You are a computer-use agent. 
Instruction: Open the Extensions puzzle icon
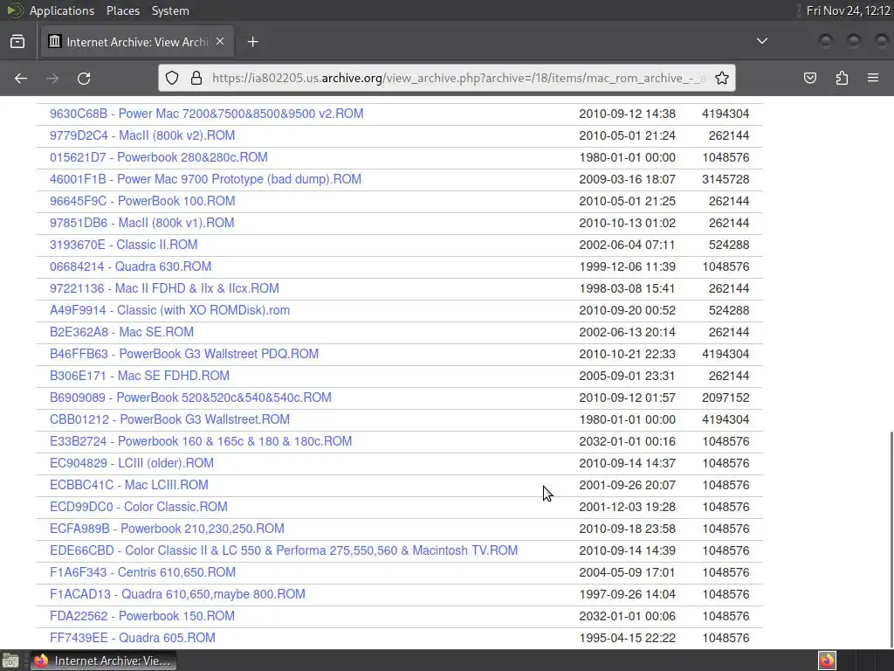coord(842,78)
